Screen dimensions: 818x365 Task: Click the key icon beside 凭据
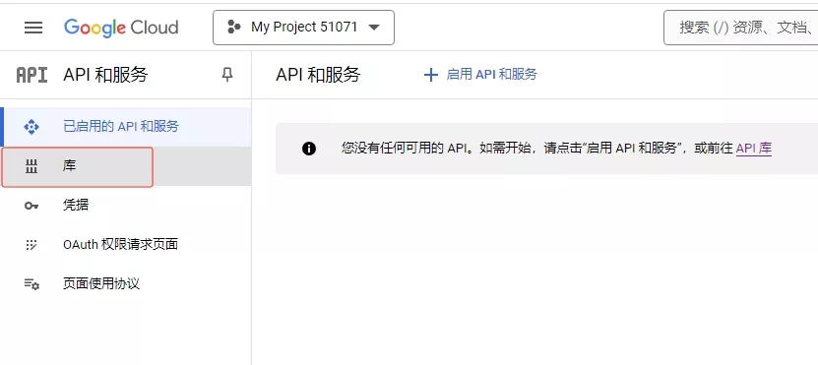(x=31, y=206)
